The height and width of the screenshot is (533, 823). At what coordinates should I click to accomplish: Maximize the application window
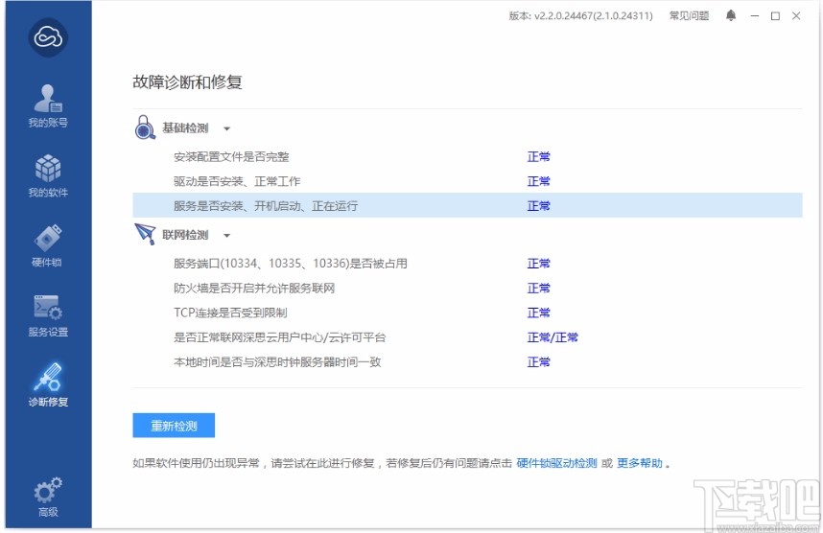tap(775, 15)
